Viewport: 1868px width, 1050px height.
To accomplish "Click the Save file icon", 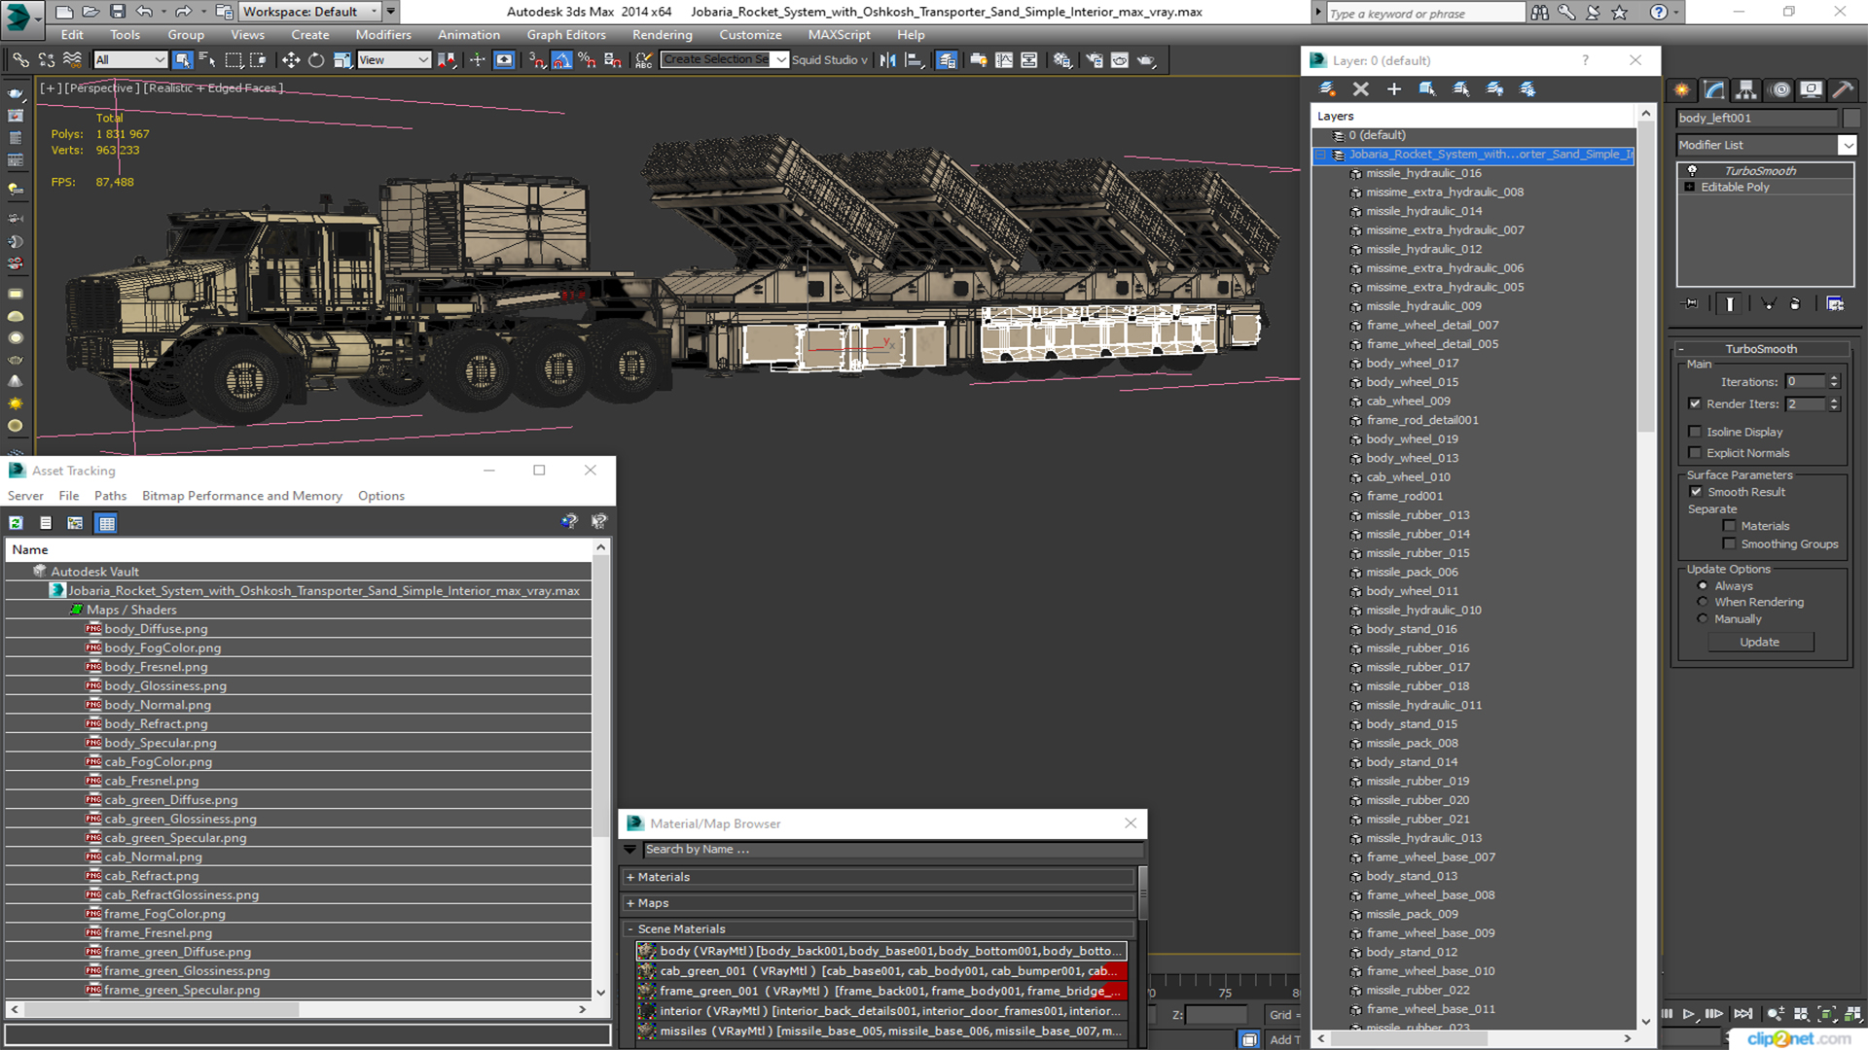I will coord(117,12).
